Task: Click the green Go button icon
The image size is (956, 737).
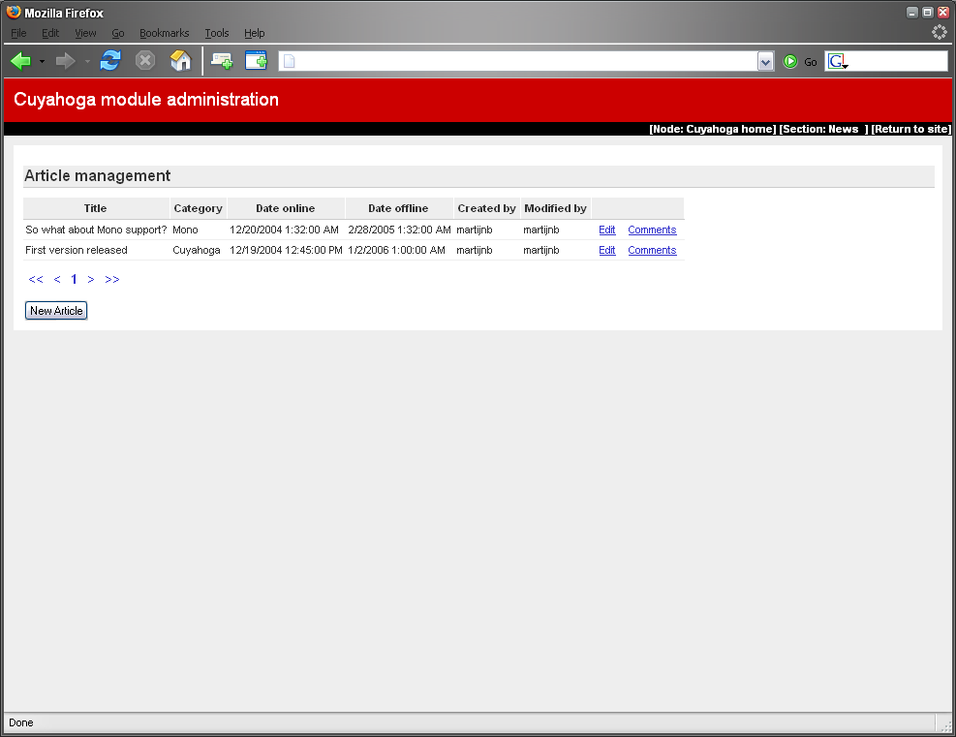Action: (x=790, y=61)
